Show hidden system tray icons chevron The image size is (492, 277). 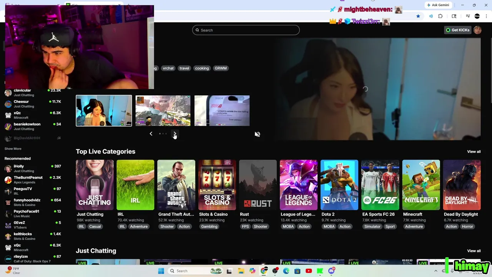pos(435,271)
